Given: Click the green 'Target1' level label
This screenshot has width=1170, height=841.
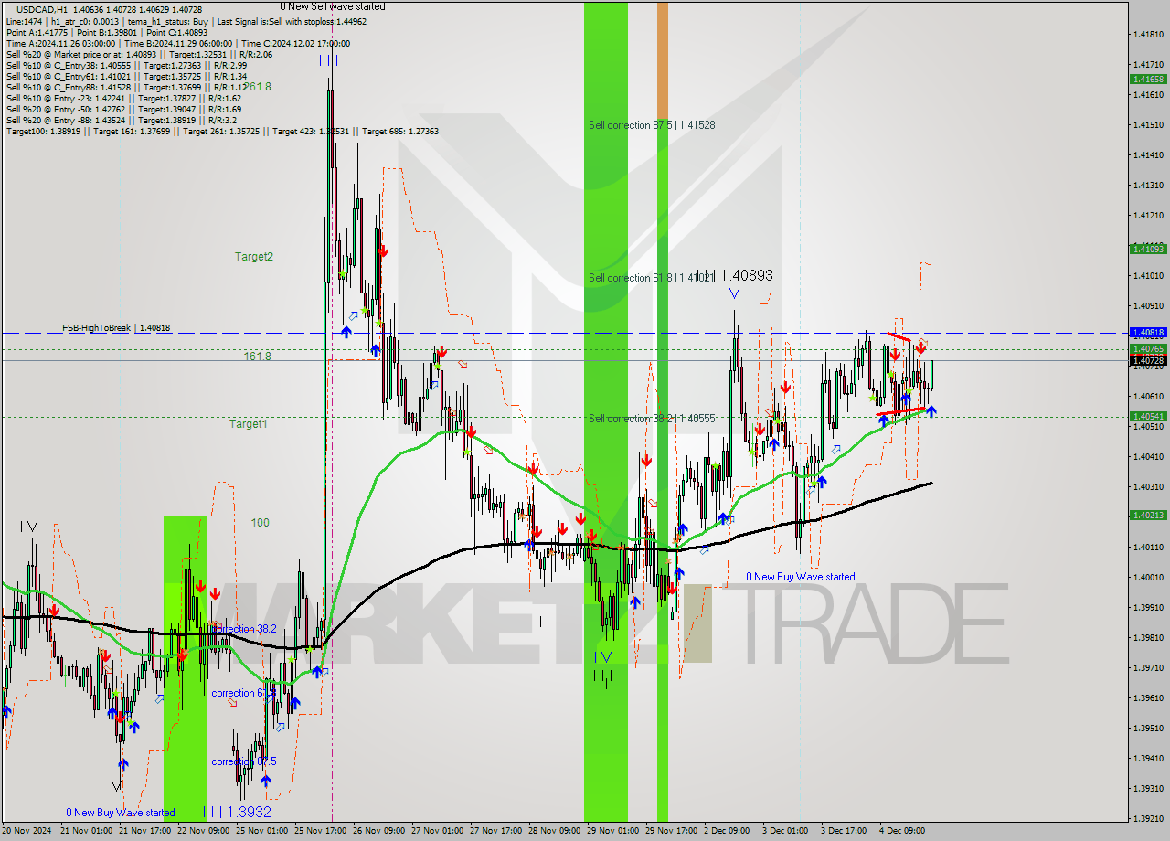Looking at the screenshot, I should tap(249, 424).
